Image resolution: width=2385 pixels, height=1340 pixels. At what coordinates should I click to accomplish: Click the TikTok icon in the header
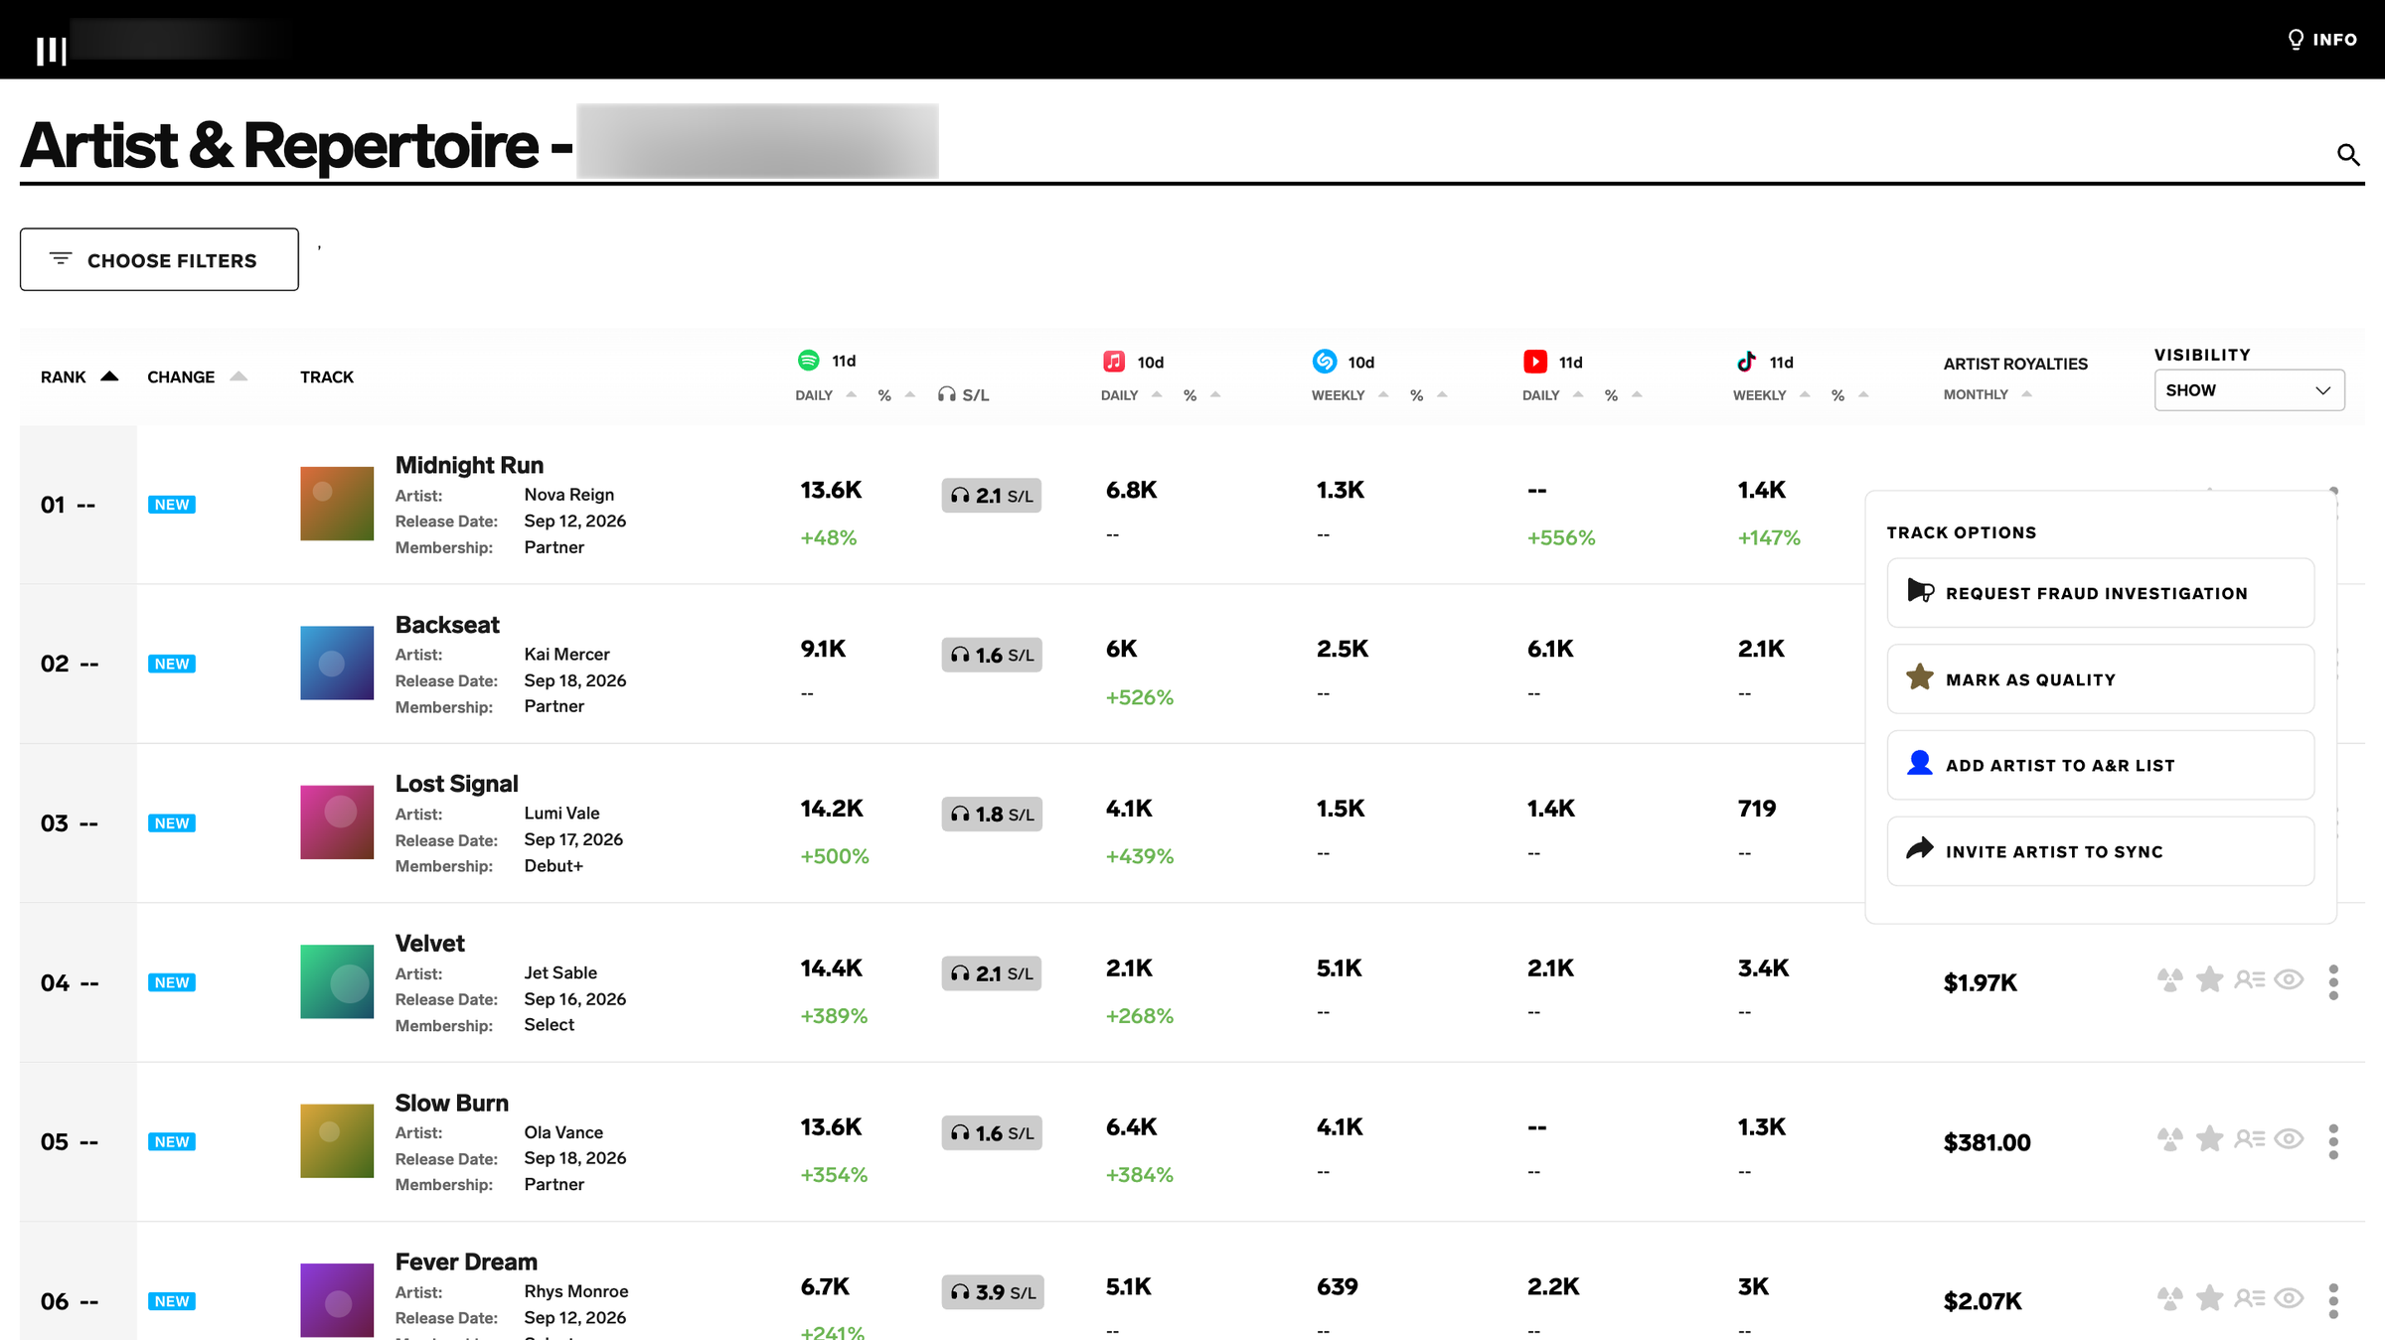pyautogui.click(x=1746, y=362)
